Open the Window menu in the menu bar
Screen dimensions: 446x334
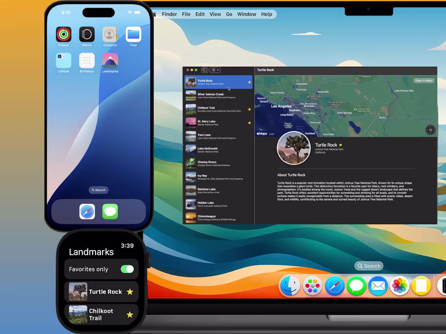[x=247, y=14]
